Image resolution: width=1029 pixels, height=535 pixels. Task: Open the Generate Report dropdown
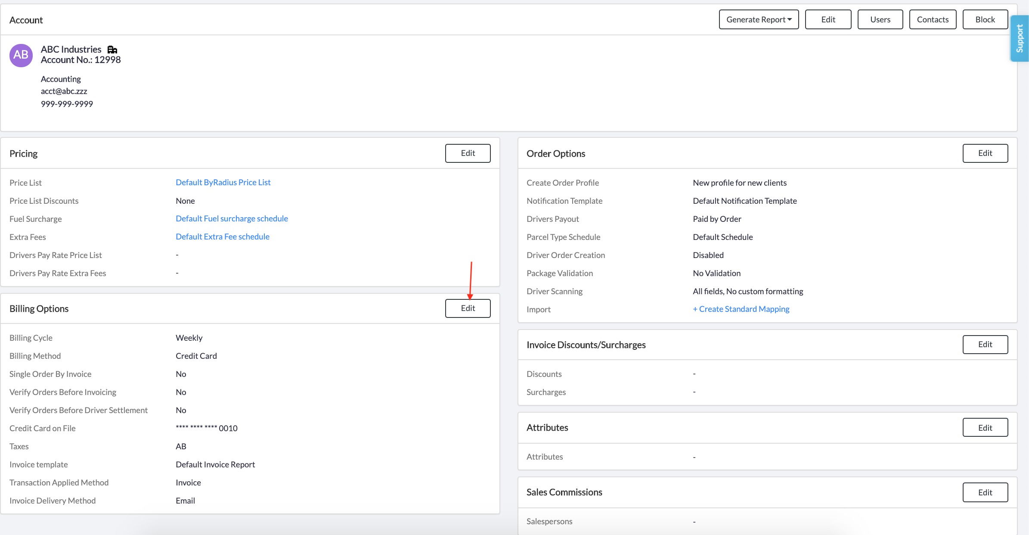tap(759, 20)
